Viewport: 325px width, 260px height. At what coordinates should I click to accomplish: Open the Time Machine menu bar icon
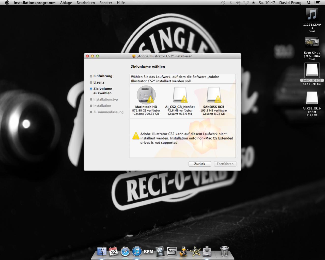click(x=223, y=3)
